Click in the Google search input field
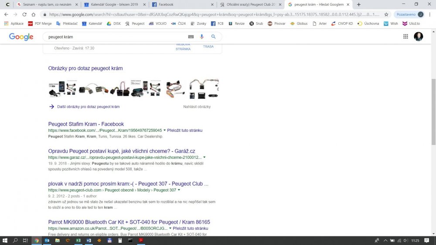Viewport: 436px width, 245px height. pyautogui.click(x=117, y=37)
